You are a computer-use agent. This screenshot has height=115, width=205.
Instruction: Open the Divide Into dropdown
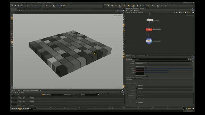(141, 63)
